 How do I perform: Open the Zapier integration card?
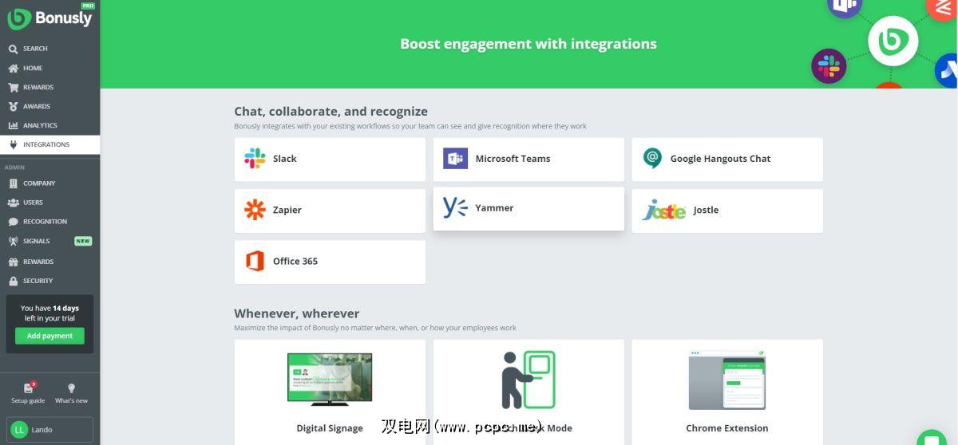tap(330, 211)
